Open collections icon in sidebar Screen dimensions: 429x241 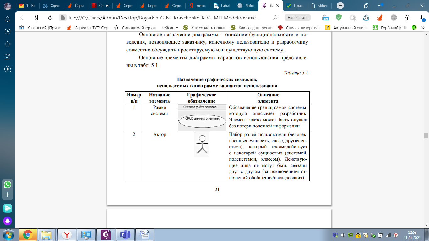click(x=8, y=56)
